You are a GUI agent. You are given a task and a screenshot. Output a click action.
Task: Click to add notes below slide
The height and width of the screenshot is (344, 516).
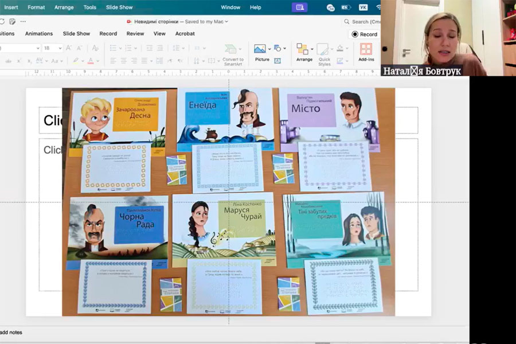pos(11,333)
